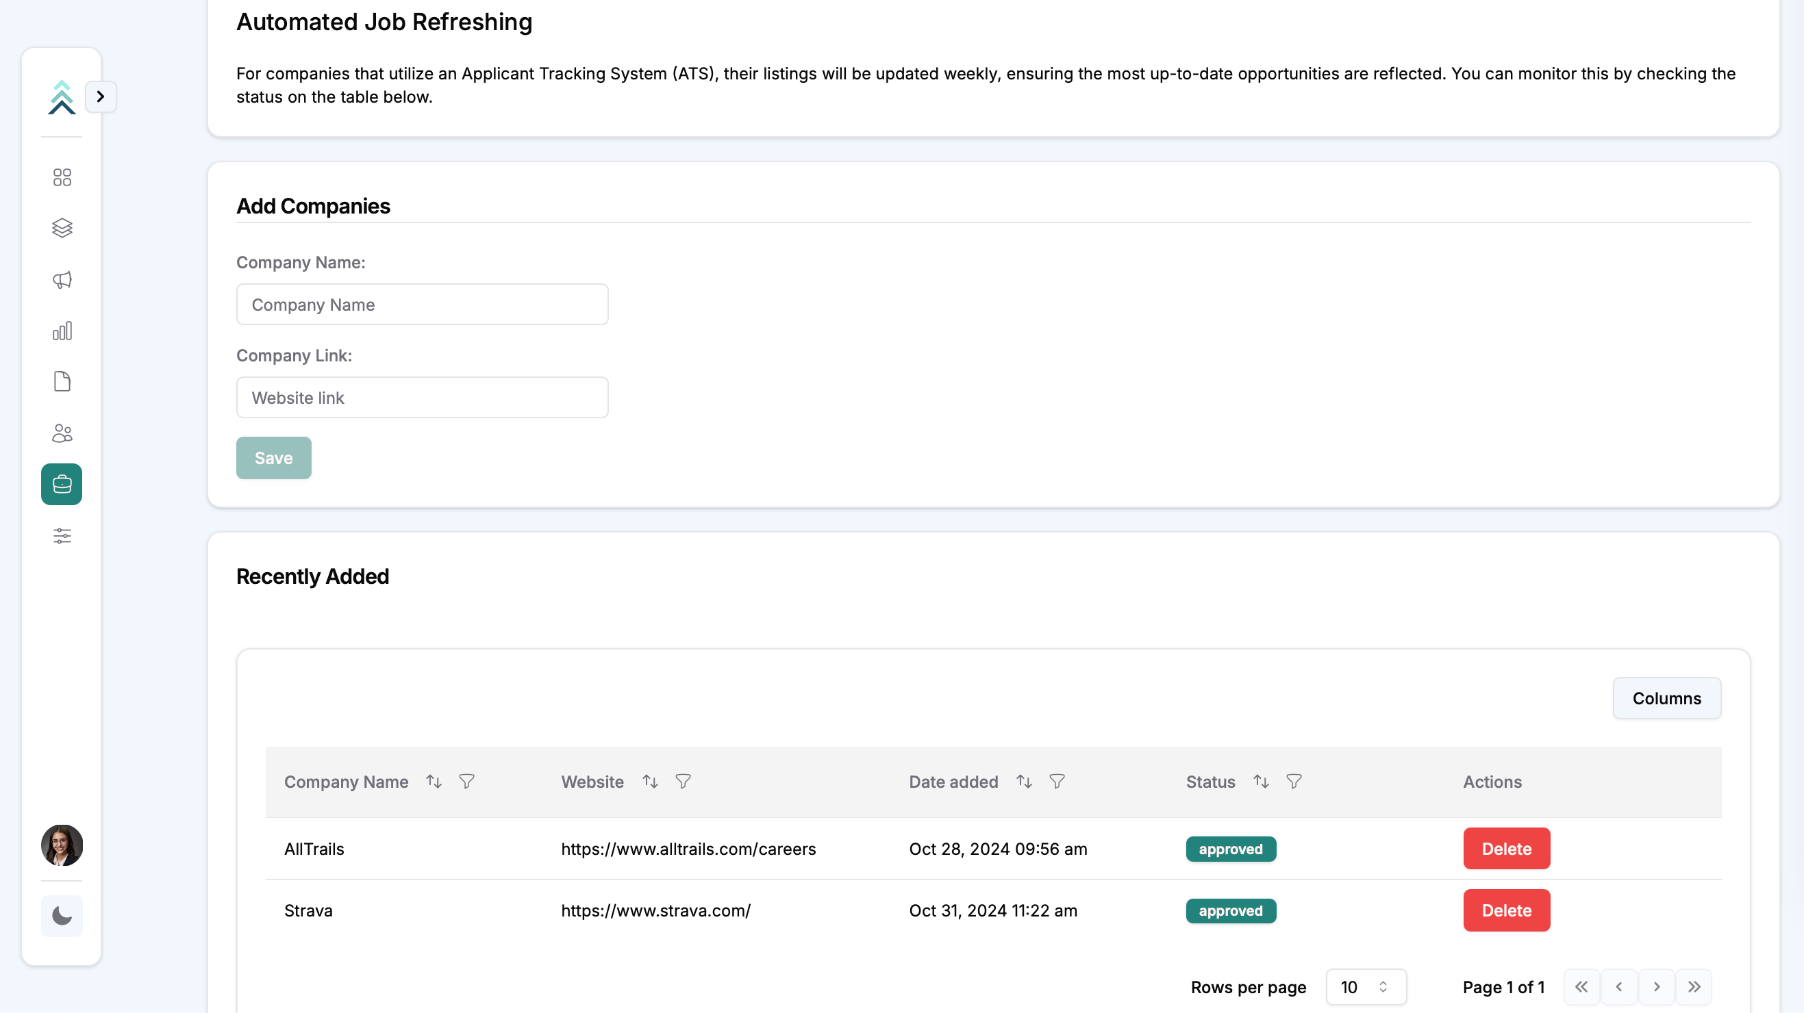Click the Strava company name cell

click(x=308, y=910)
